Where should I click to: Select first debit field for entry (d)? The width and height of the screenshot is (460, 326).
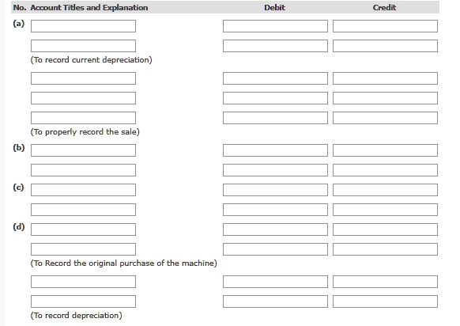click(275, 229)
